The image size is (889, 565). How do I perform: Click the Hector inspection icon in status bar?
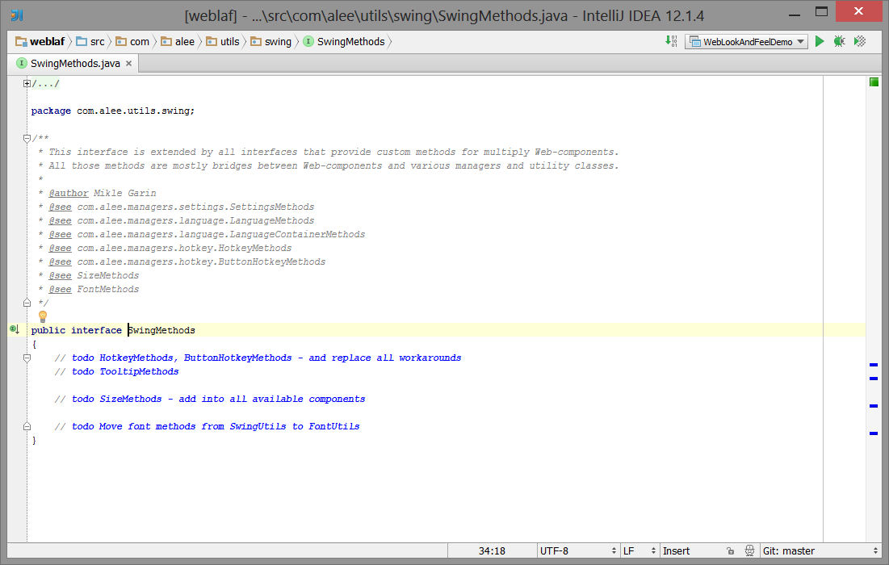tap(749, 550)
